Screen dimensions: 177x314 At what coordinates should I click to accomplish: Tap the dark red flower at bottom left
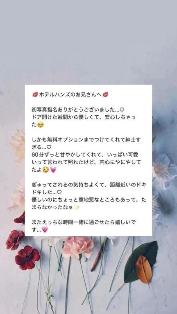27,257
